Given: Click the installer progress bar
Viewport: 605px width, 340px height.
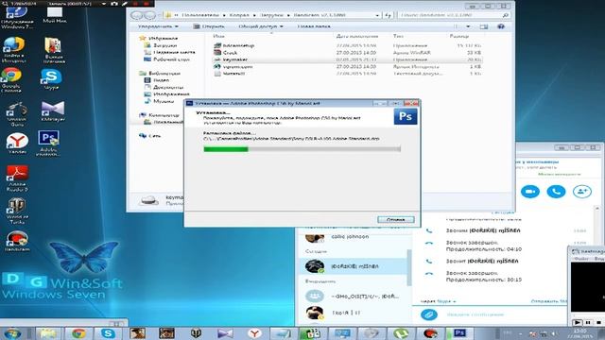Looking at the screenshot, I should tap(302, 149).
